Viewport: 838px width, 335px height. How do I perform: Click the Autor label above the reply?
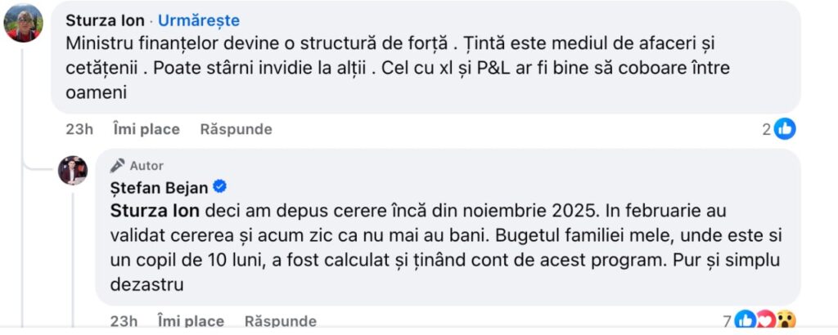pyautogui.click(x=146, y=166)
